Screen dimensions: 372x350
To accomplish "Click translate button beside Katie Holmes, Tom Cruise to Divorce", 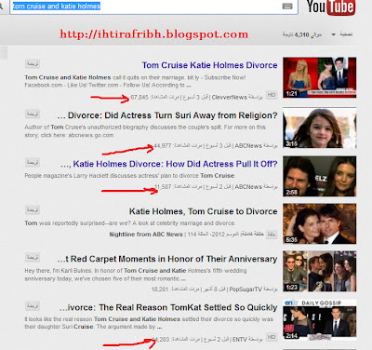I will pyautogui.click(x=33, y=210).
